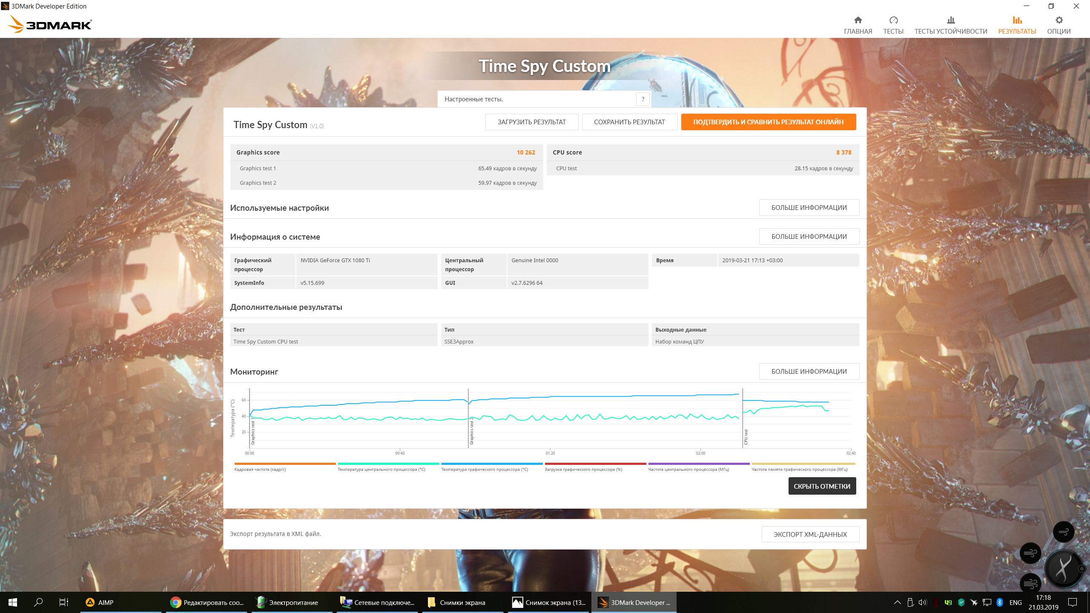Viewport: 1090px width, 613px height.
Task: Open Chrome in the taskbar
Action: tap(175, 602)
